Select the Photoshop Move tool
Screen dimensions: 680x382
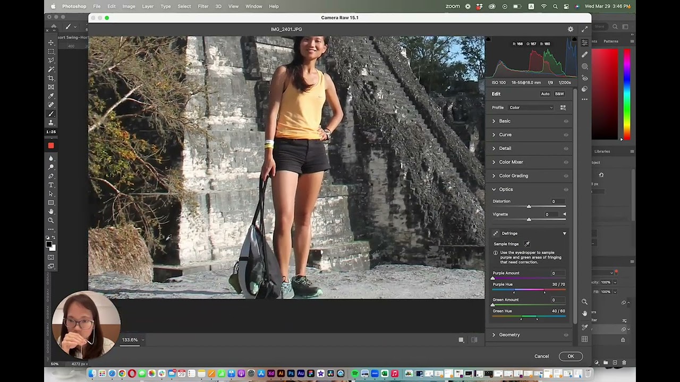(51, 42)
